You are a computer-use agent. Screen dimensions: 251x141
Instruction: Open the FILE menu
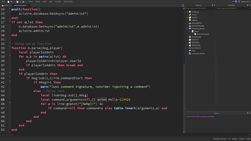point(4,2)
